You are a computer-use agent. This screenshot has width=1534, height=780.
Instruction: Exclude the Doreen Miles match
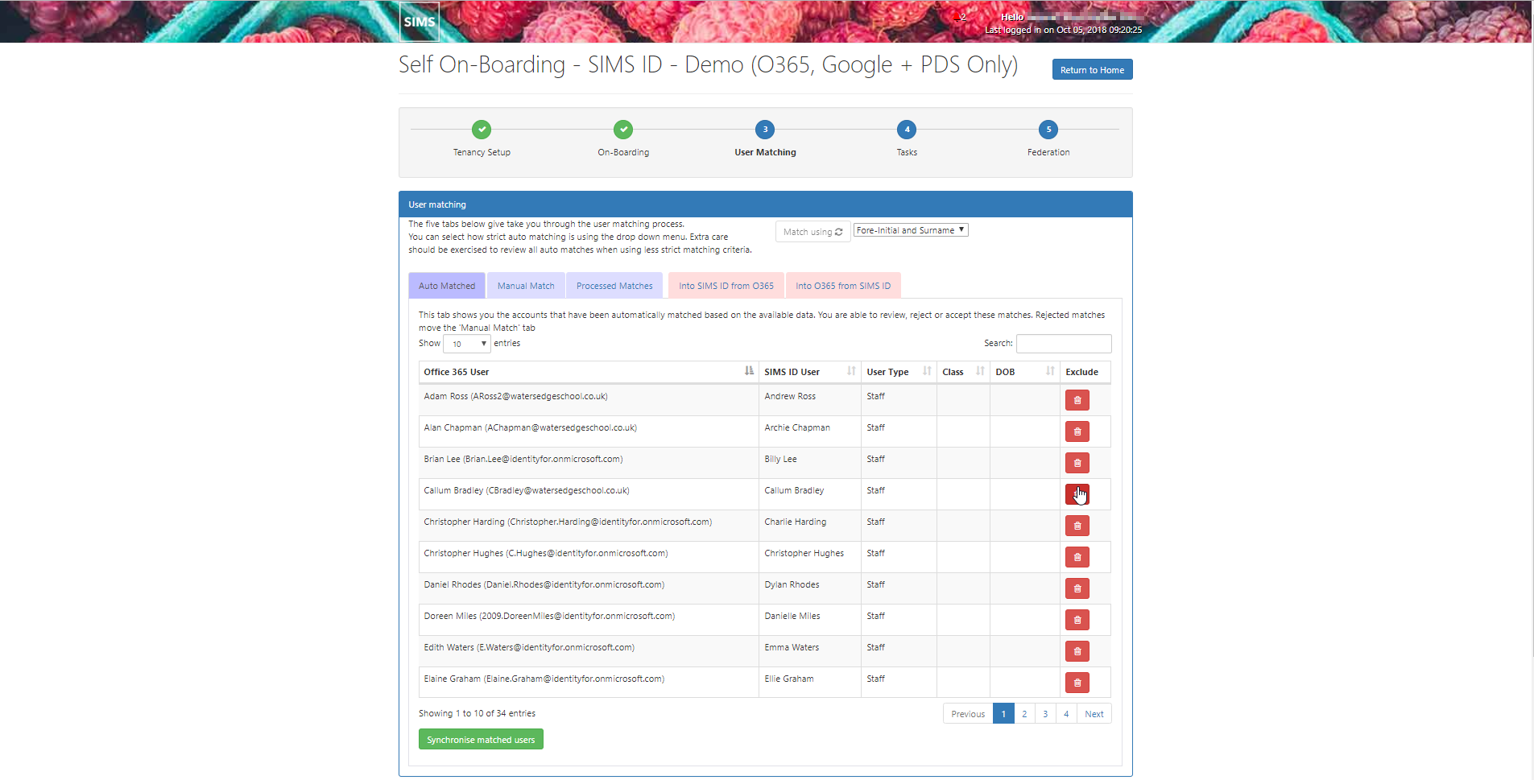coord(1077,620)
